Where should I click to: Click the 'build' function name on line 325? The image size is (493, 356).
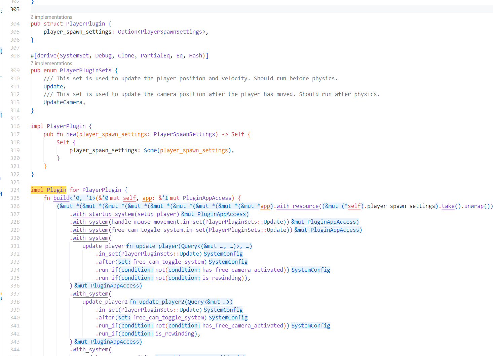tap(61, 198)
